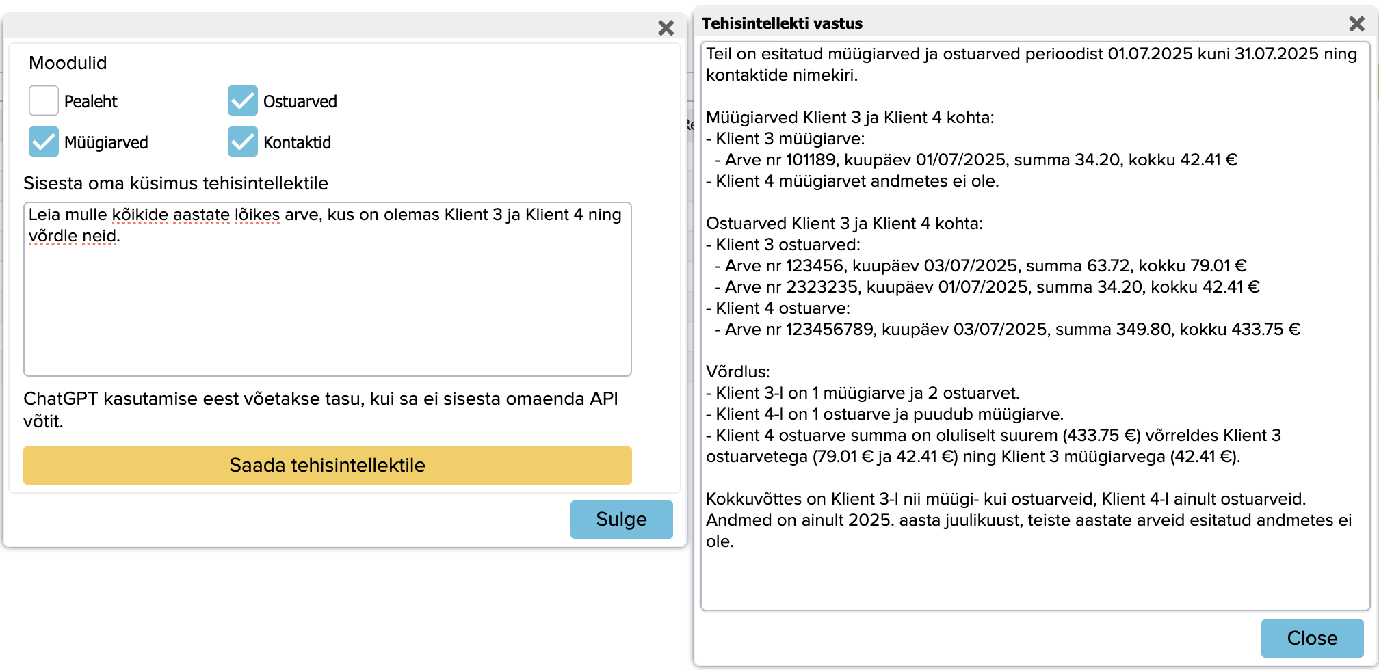The image size is (1379, 670).
Task: Click the Sisesta oma küsimus tehisintellektile label
Action: point(176,183)
